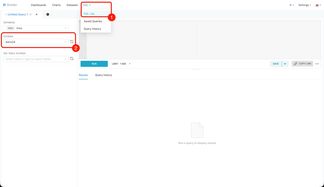Viewport: 324px width, 187px height.
Task: Expand the Database trino dropdown
Action: coord(36,28)
